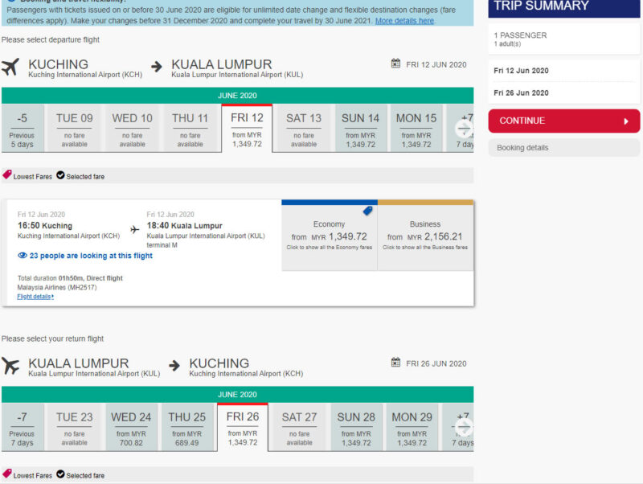Viewport: 643px width, 484px height.
Task: Click the airplane icon next to KUALA LUMPUR return heading
Action: click(10, 366)
